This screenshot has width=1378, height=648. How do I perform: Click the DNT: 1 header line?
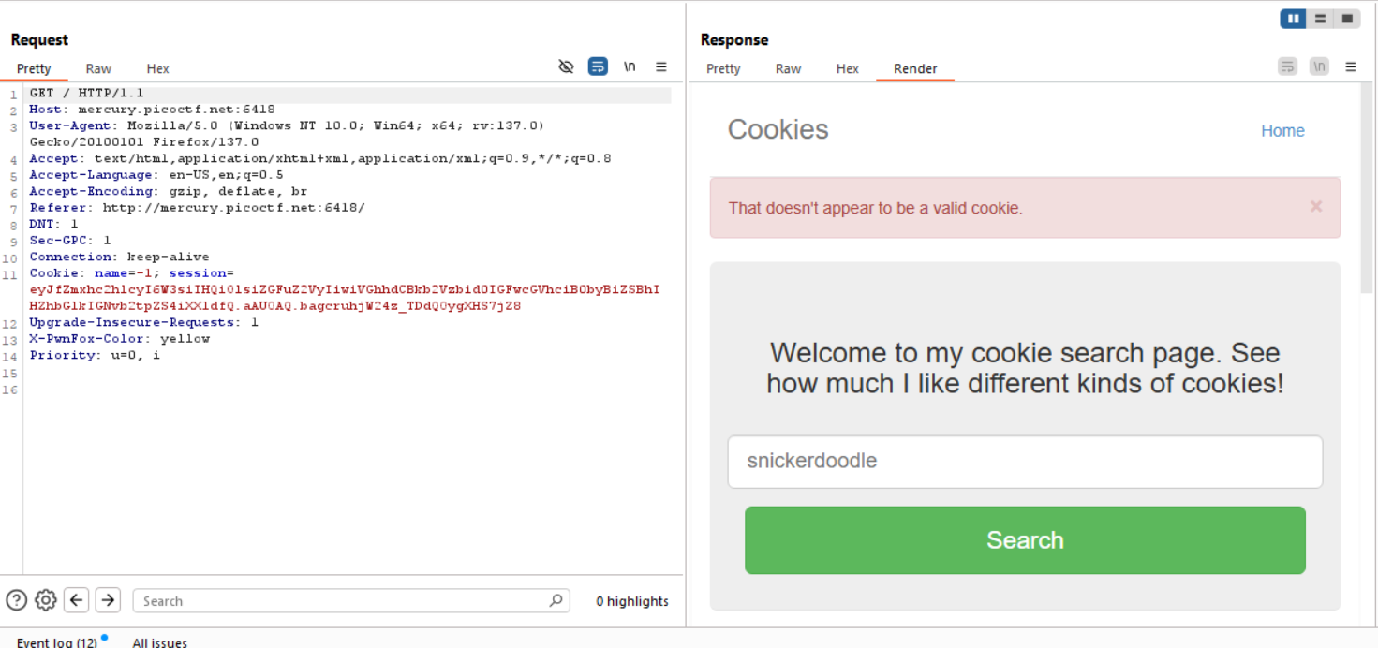[x=53, y=224]
